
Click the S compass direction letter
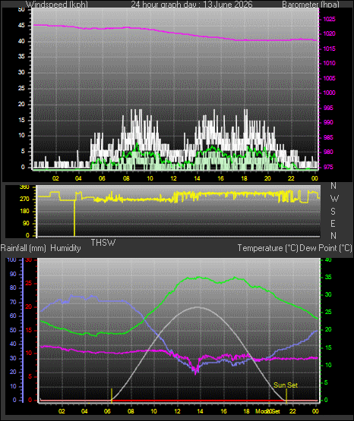(333, 212)
